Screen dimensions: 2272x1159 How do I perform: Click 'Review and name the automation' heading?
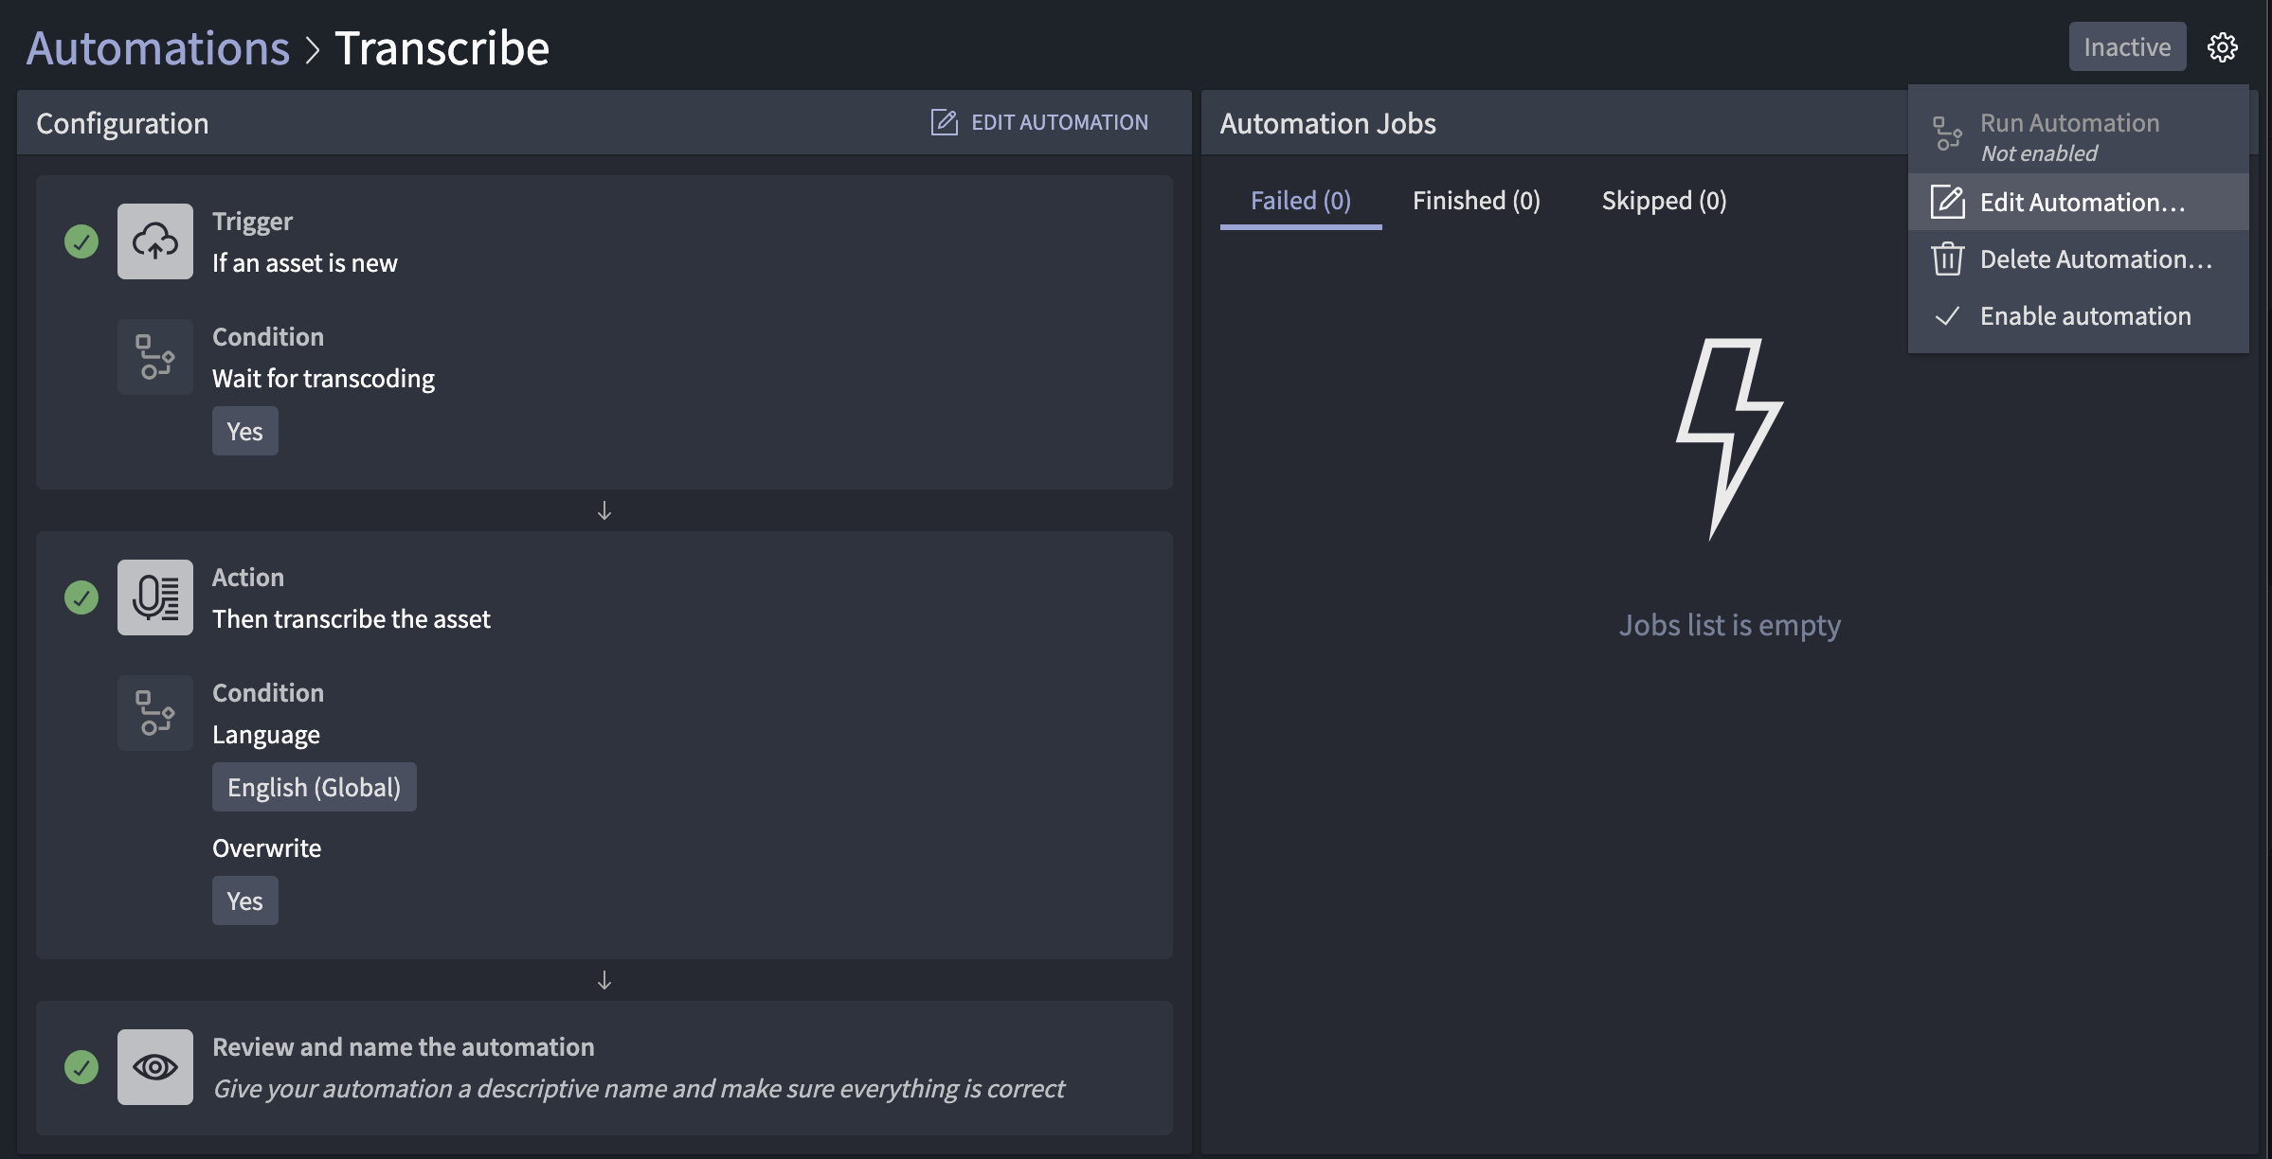pyautogui.click(x=404, y=1046)
